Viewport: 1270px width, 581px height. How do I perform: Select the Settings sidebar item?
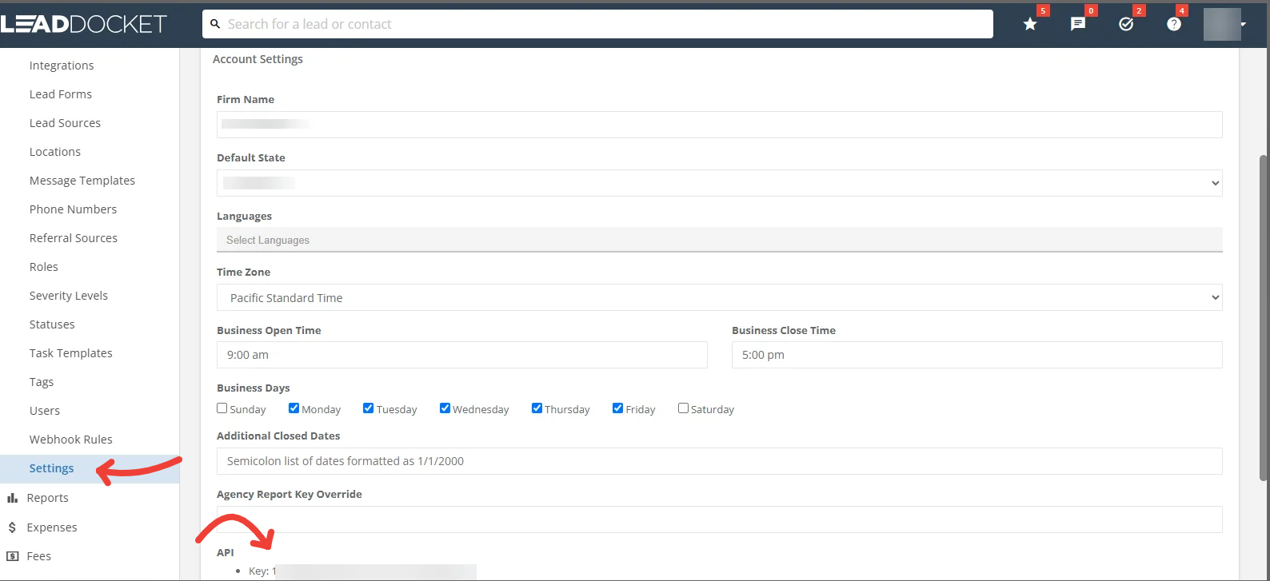90,468
